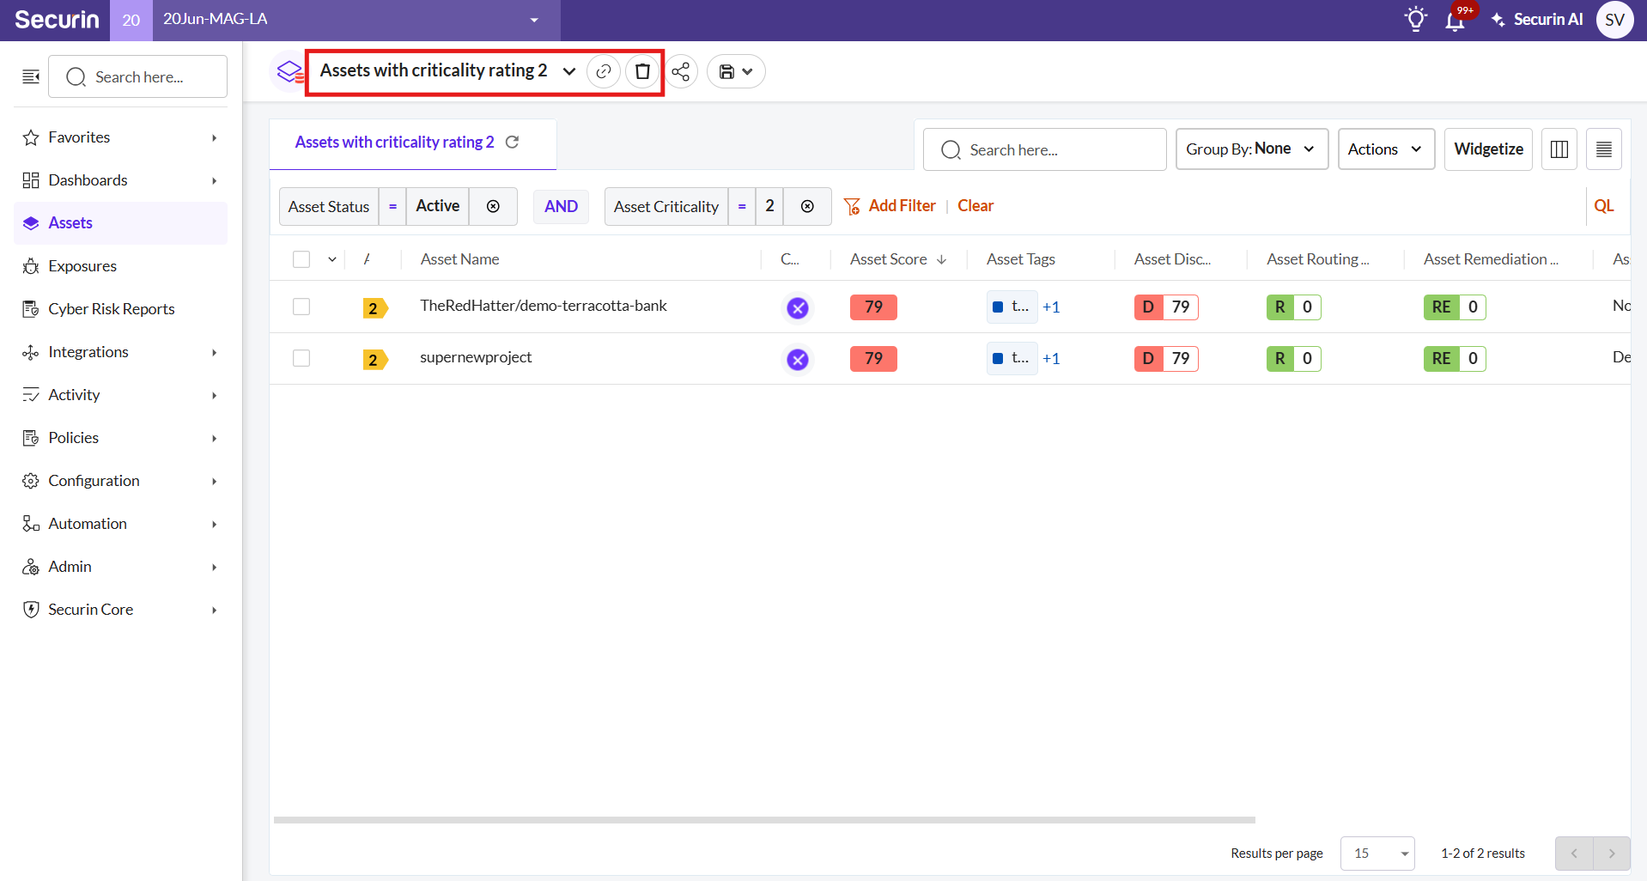Delete saved view trash icon
The height and width of the screenshot is (881, 1647).
[x=642, y=71]
